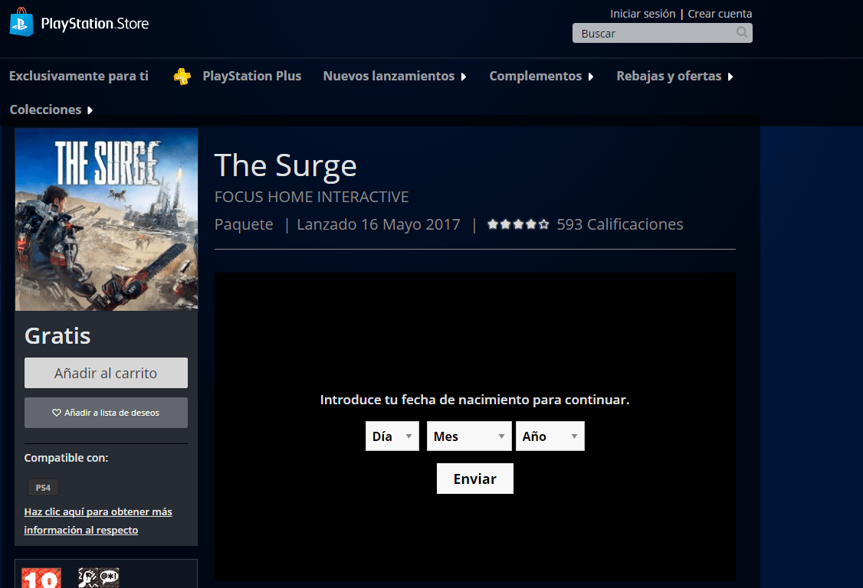Screen dimensions: 863x588
Task: Click the star rating icons
Action: (x=518, y=224)
